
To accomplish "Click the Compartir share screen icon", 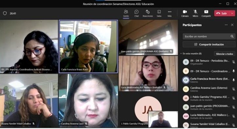I will (x=206, y=13).
